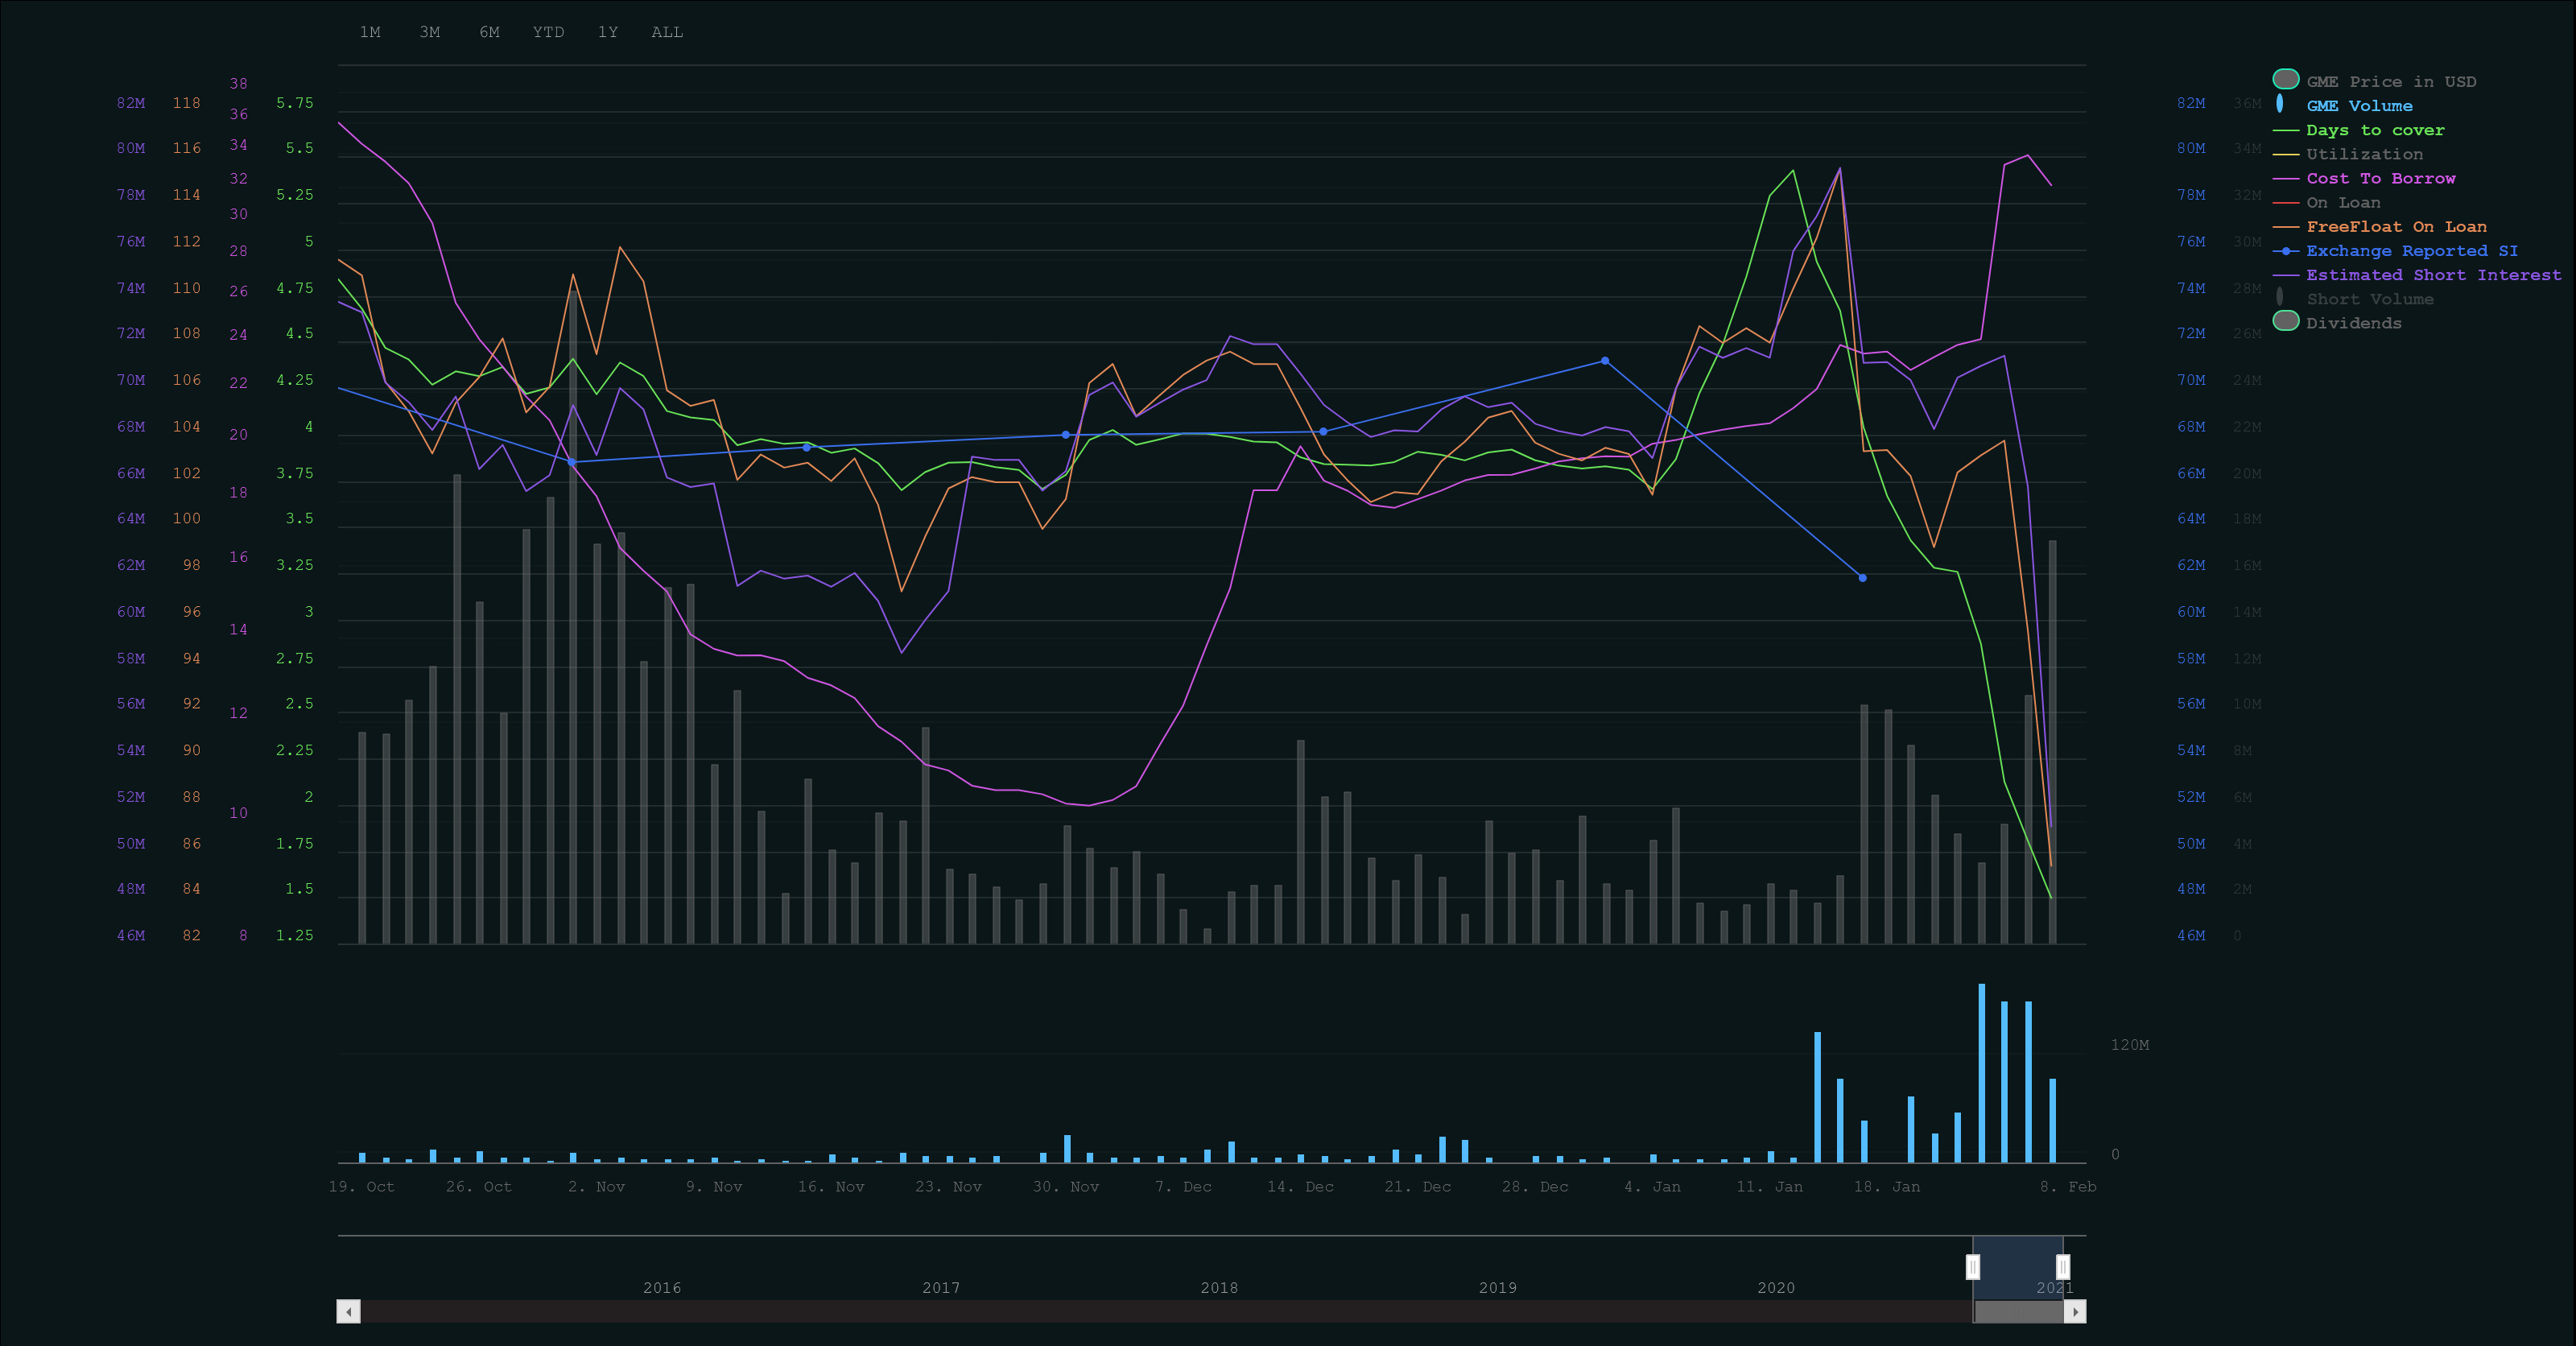Toggle the Utilization series in legend
This screenshot has width=2576, height=1346.
2363,154
